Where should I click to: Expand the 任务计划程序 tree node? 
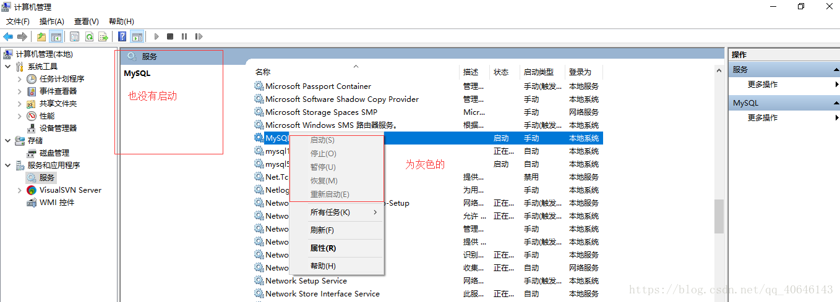click(20, 79)
